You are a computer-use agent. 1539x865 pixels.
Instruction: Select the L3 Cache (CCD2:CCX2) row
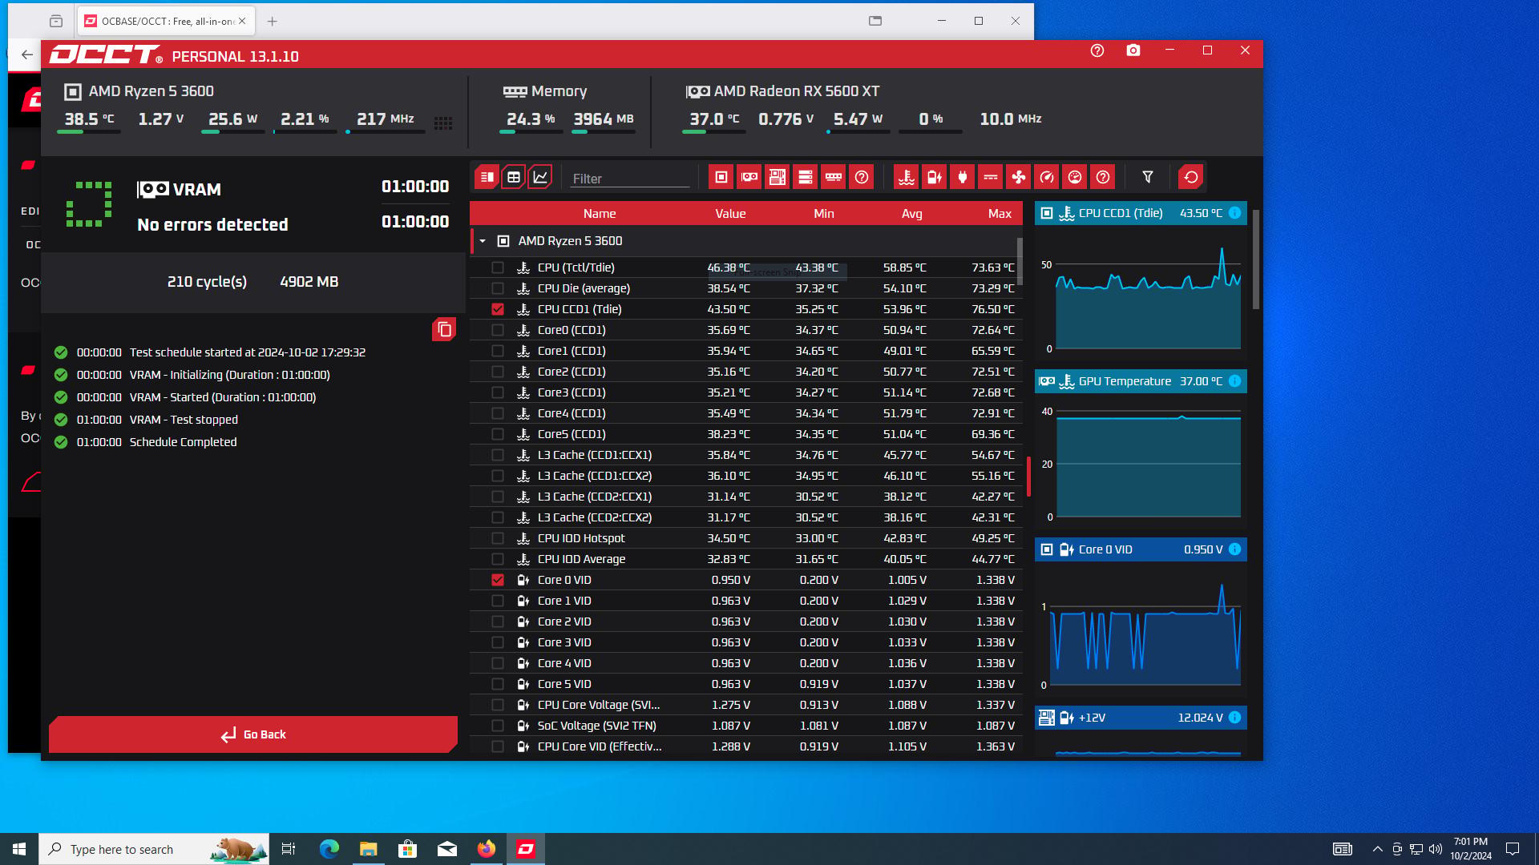[745, 517]
